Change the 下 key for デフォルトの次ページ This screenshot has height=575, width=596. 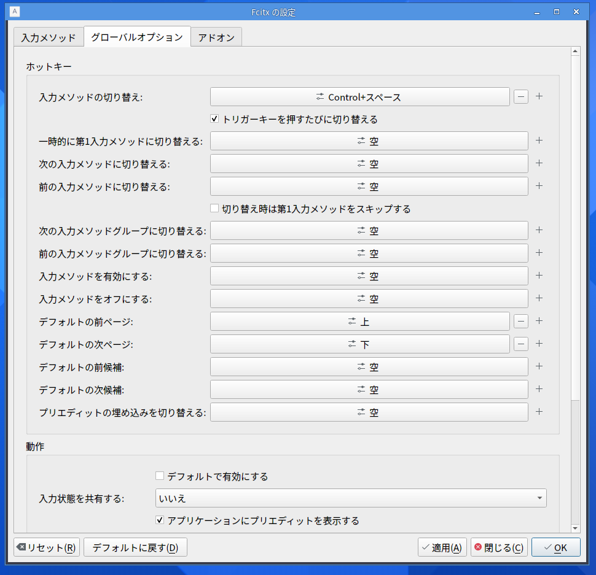(359, 344)
